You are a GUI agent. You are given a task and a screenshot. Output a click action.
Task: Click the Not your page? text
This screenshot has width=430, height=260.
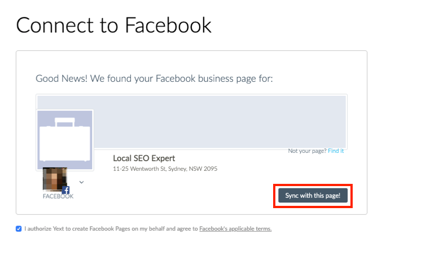pos(307,151)
